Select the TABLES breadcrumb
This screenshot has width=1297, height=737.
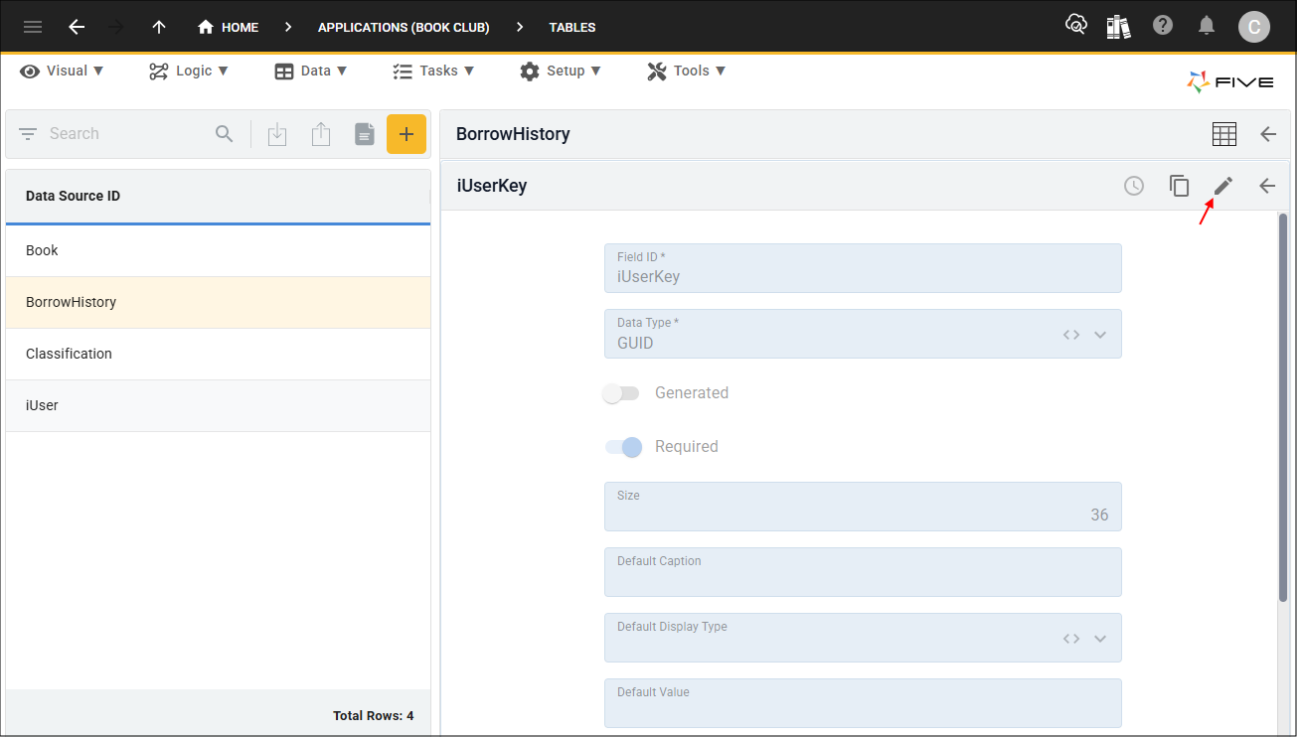(x=572, y=27)
